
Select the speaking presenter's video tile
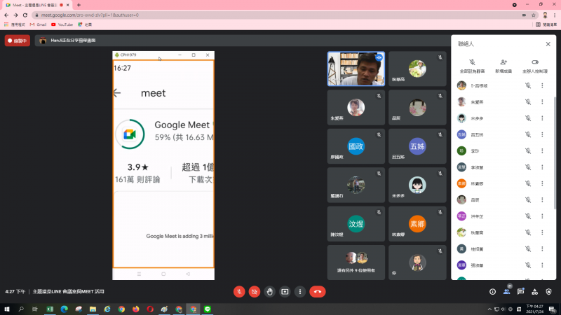(356, 69)
